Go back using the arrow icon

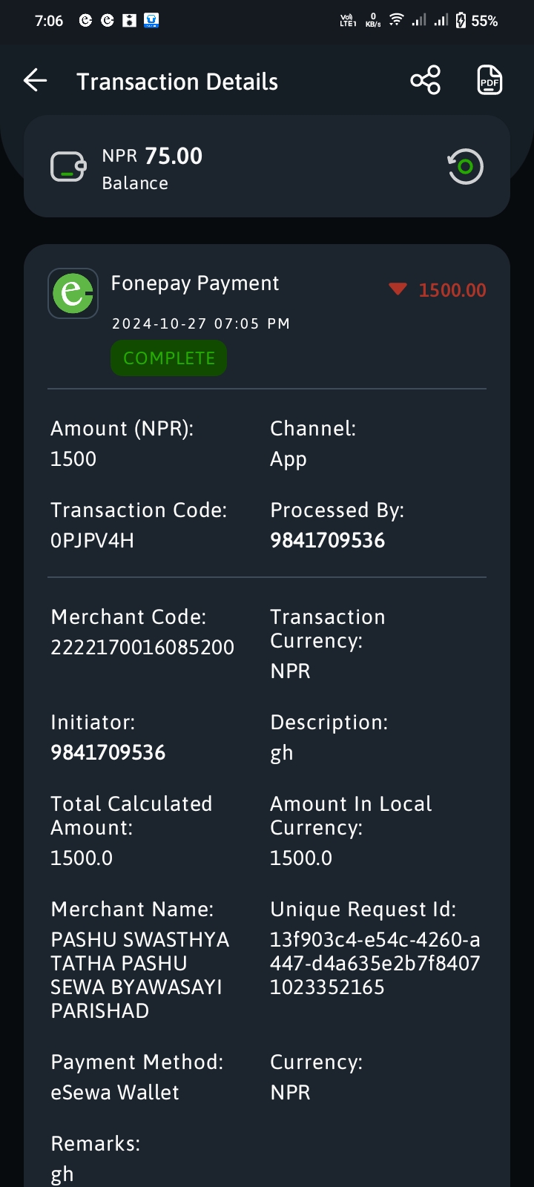point(35,80)
